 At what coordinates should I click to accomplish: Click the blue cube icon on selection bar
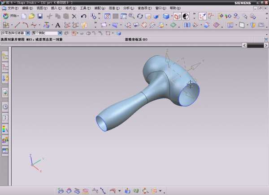[119, 33]
